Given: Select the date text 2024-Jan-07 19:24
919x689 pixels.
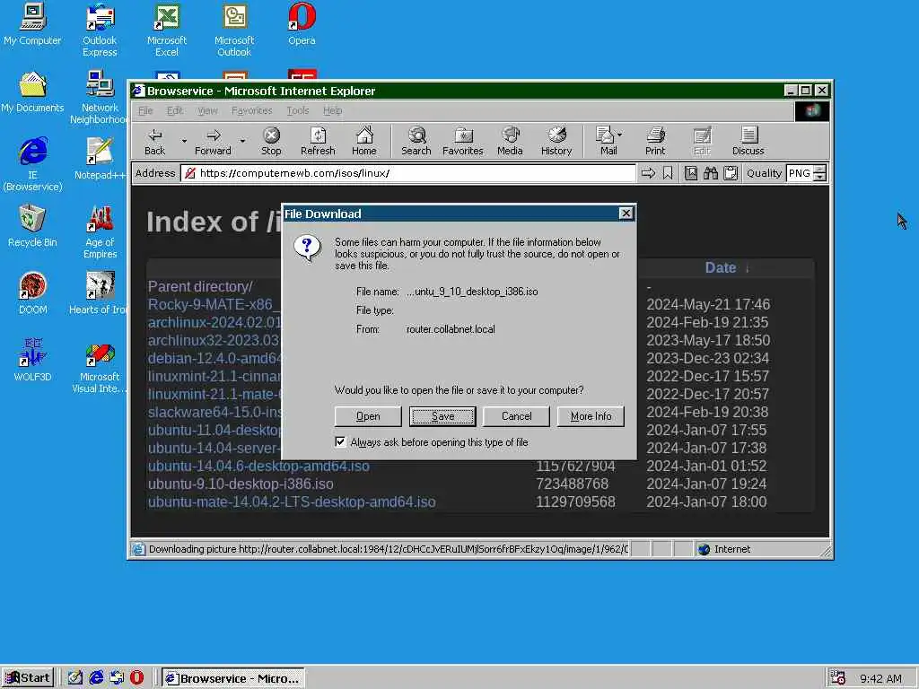Looking at the screenshot, I should coord(706,484).
